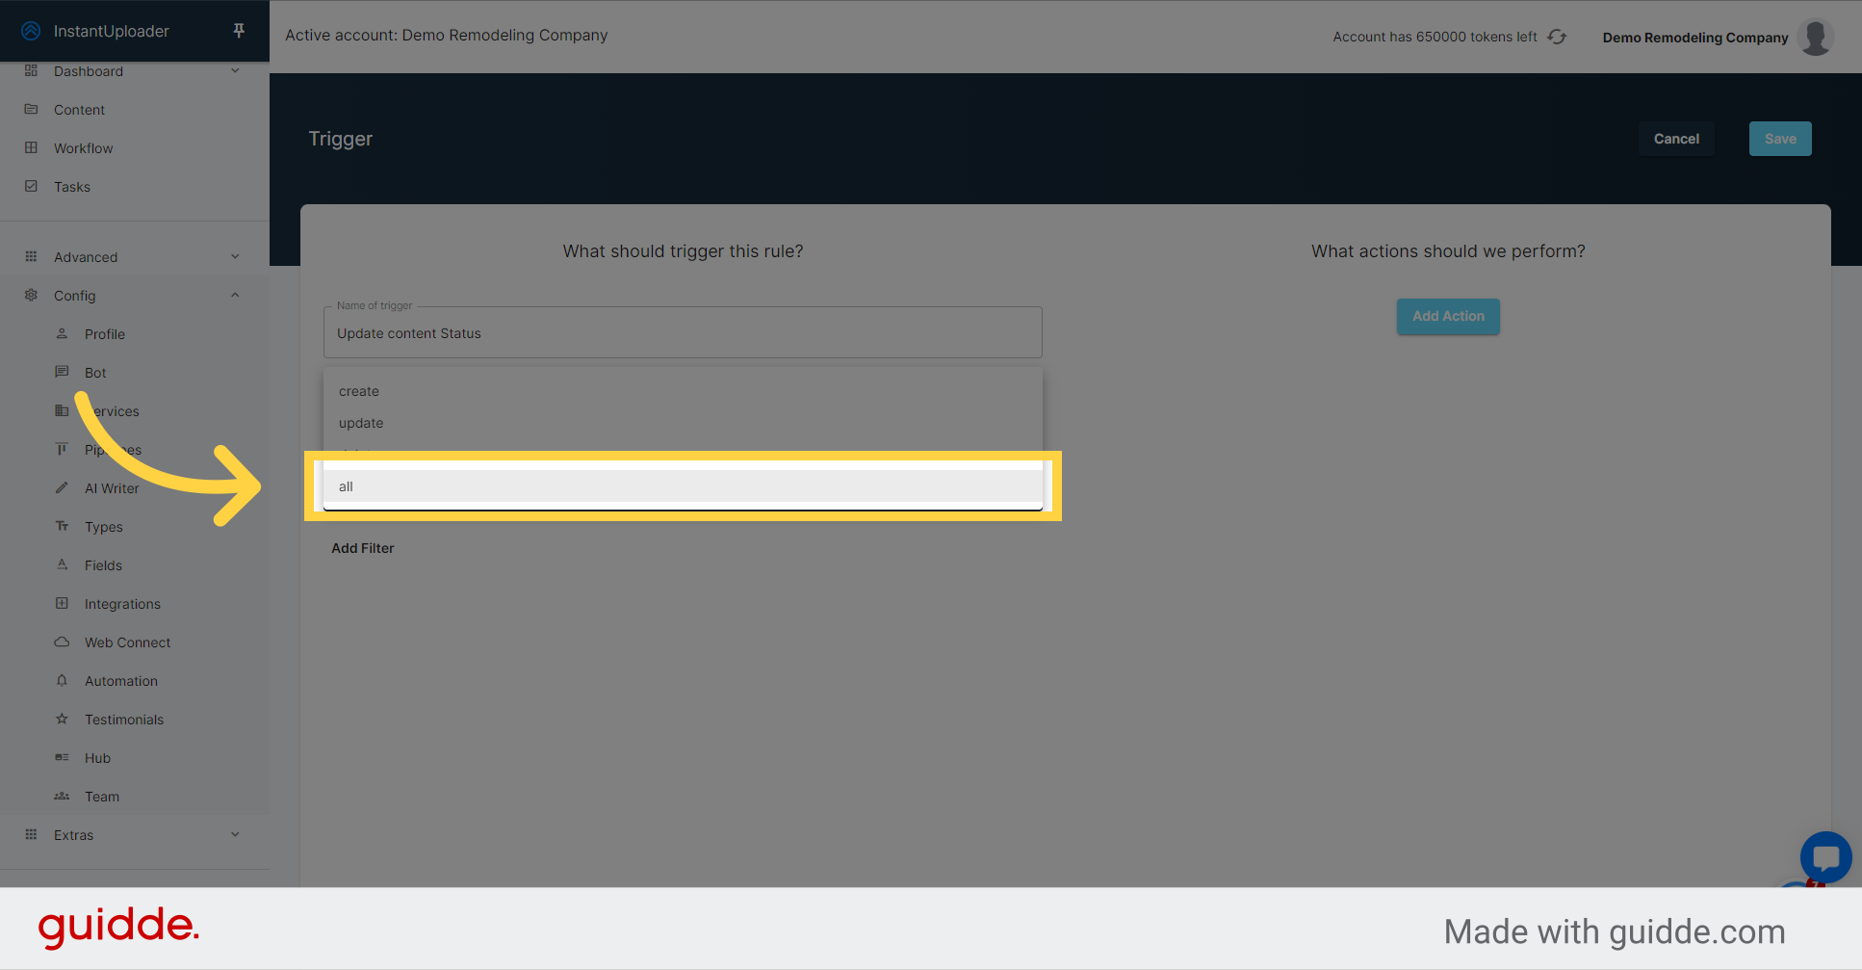The image size is (1862, 970).
Task: Click the Automation bell icon
Action: (x=62, y=680)
